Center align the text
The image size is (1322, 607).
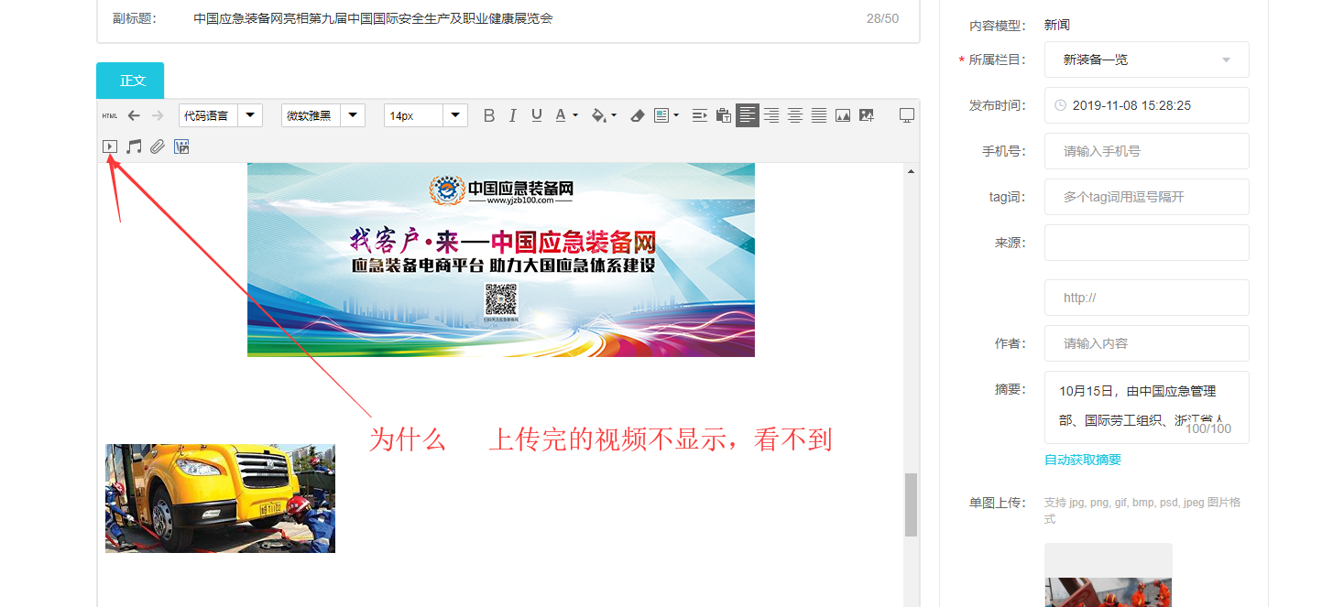click(795, 115)
